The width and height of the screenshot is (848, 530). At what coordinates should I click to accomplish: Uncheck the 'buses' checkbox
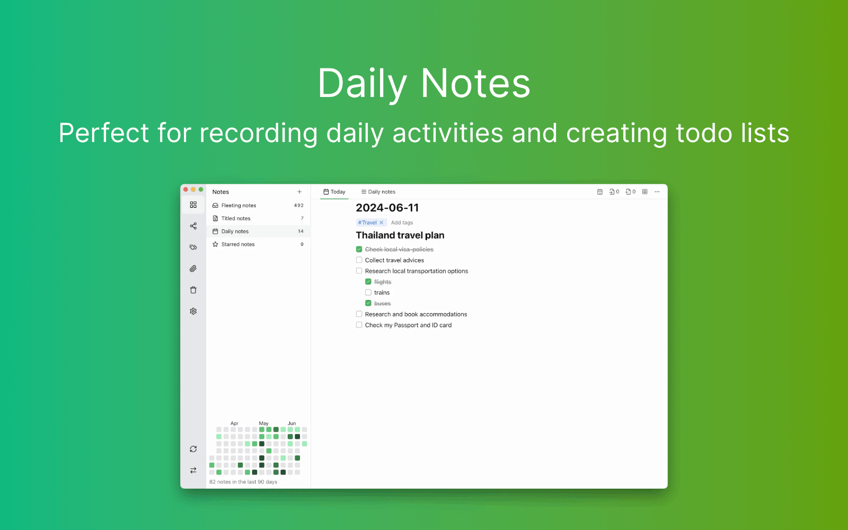click(x=368, y=303)
